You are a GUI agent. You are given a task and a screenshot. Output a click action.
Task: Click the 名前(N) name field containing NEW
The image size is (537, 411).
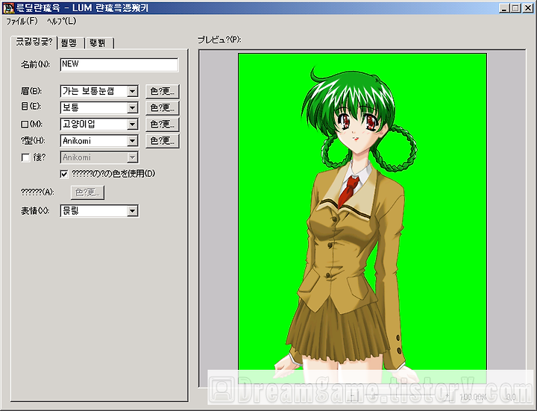[119, 65]
